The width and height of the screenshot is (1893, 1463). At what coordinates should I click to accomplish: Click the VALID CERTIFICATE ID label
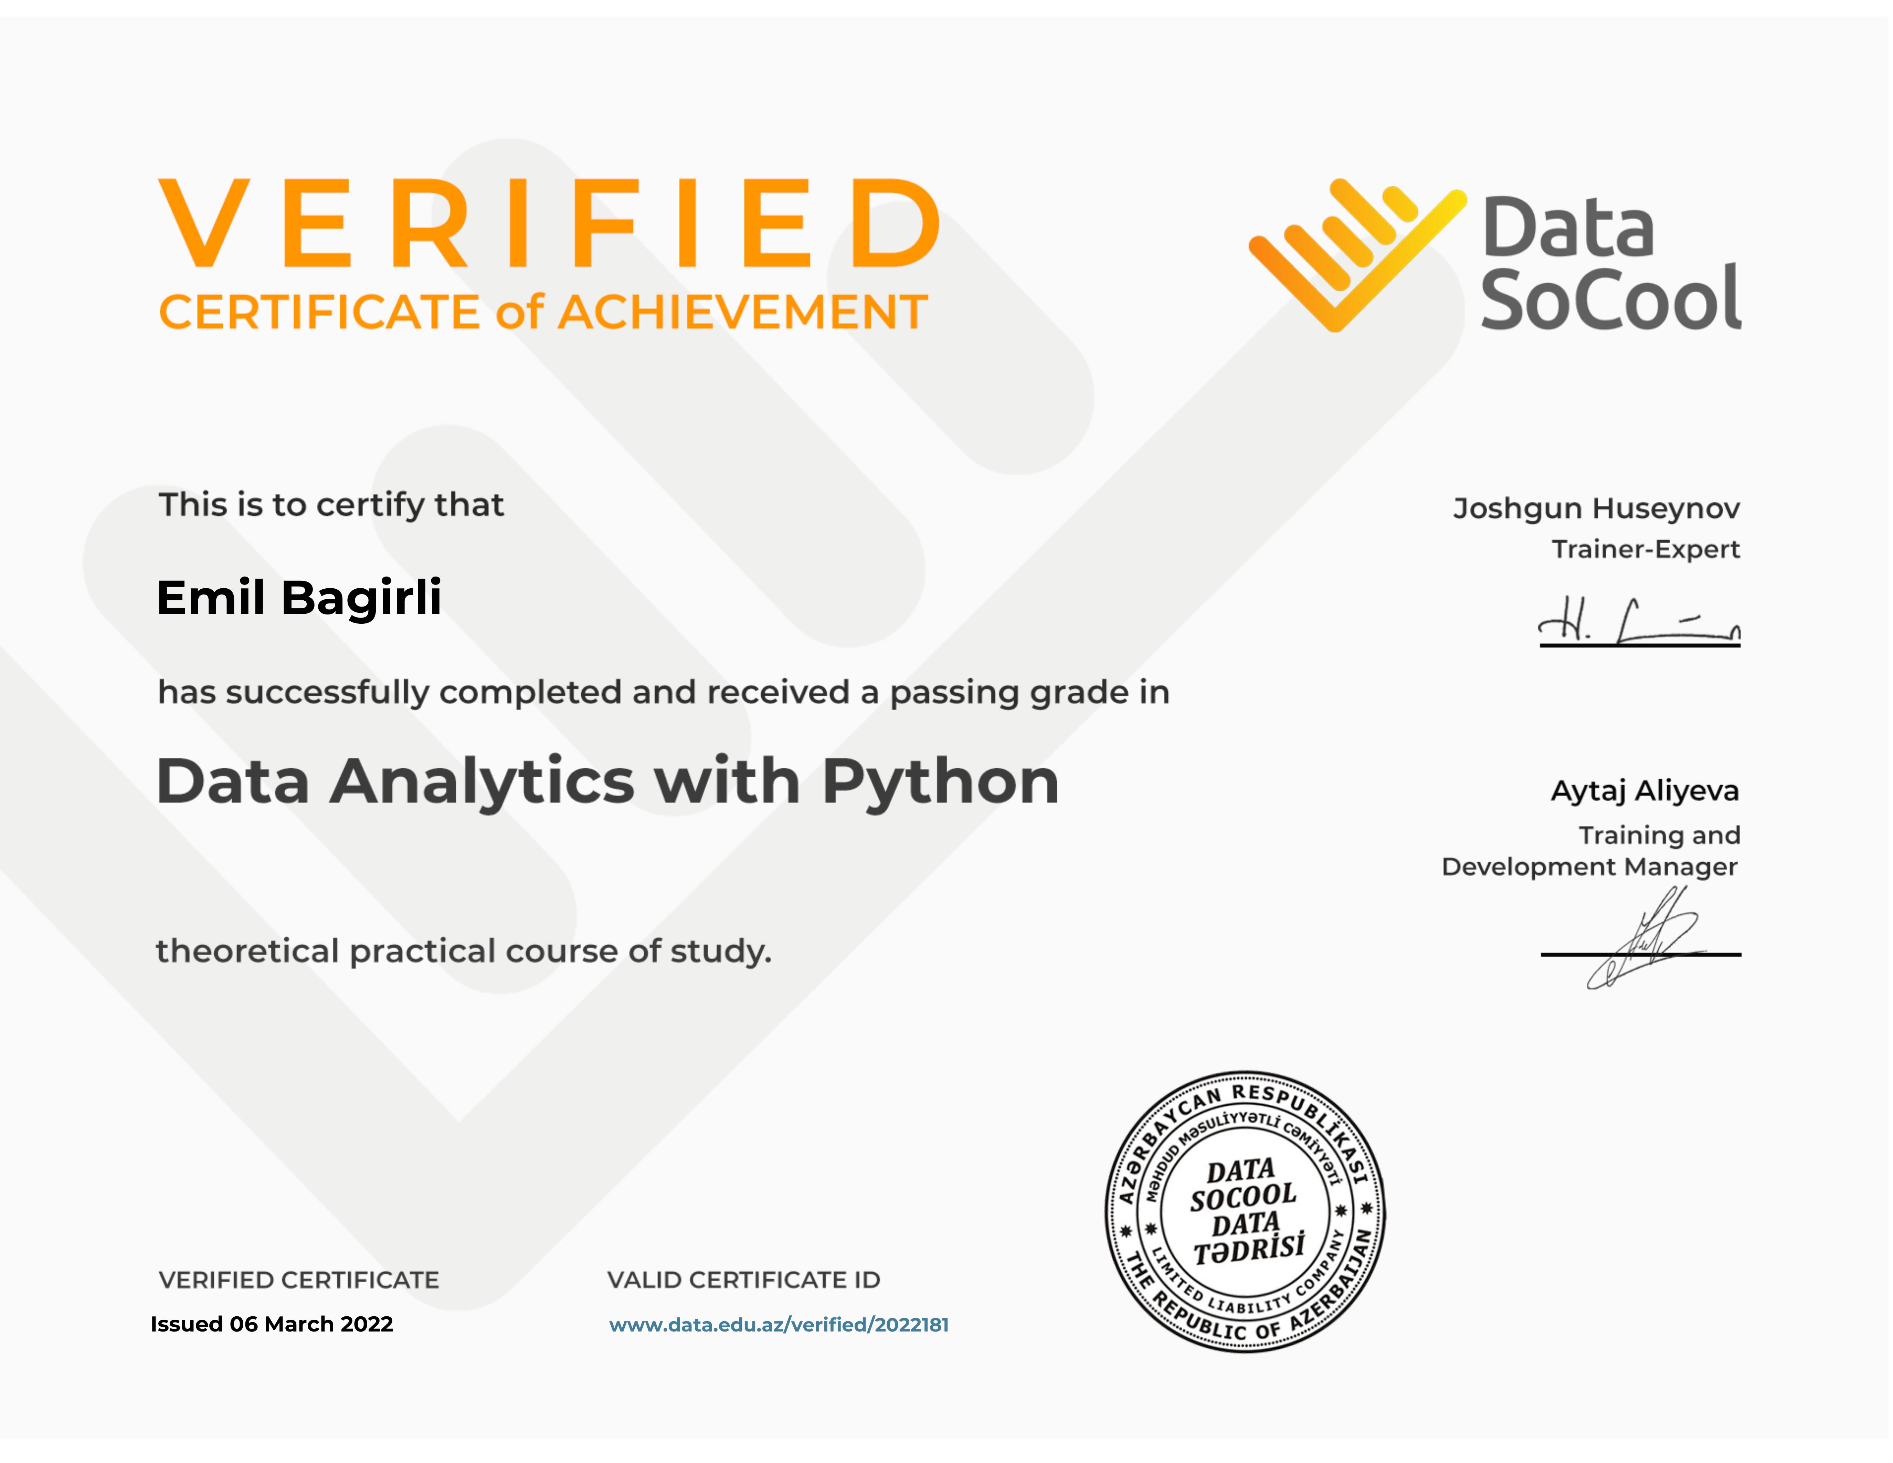(x=744, y=1280)
